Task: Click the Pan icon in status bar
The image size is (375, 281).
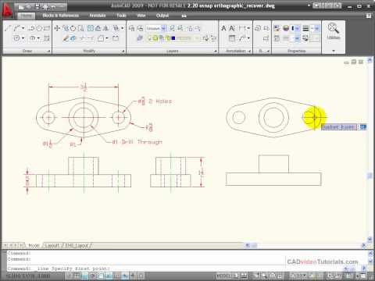Action: point(257,276)
